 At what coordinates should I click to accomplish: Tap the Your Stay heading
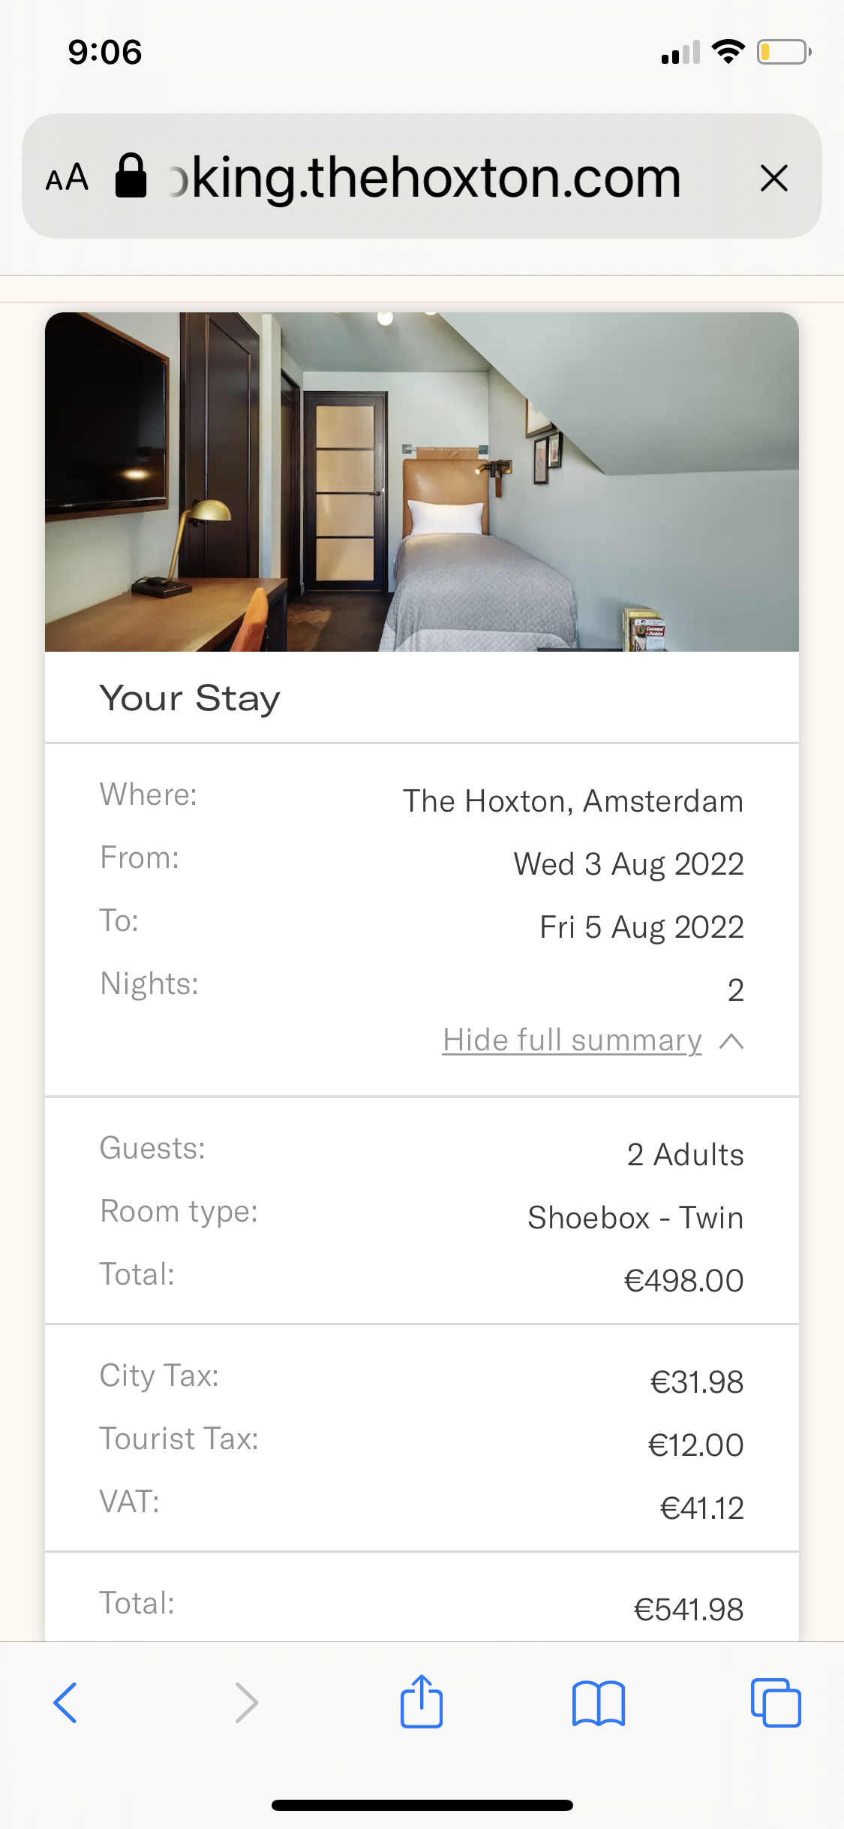tap(190, 698)
